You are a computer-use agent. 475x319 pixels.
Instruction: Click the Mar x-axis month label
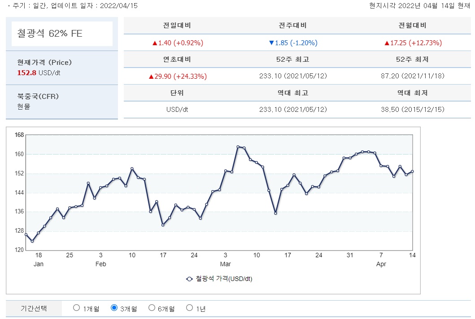(x=225, y=264)
